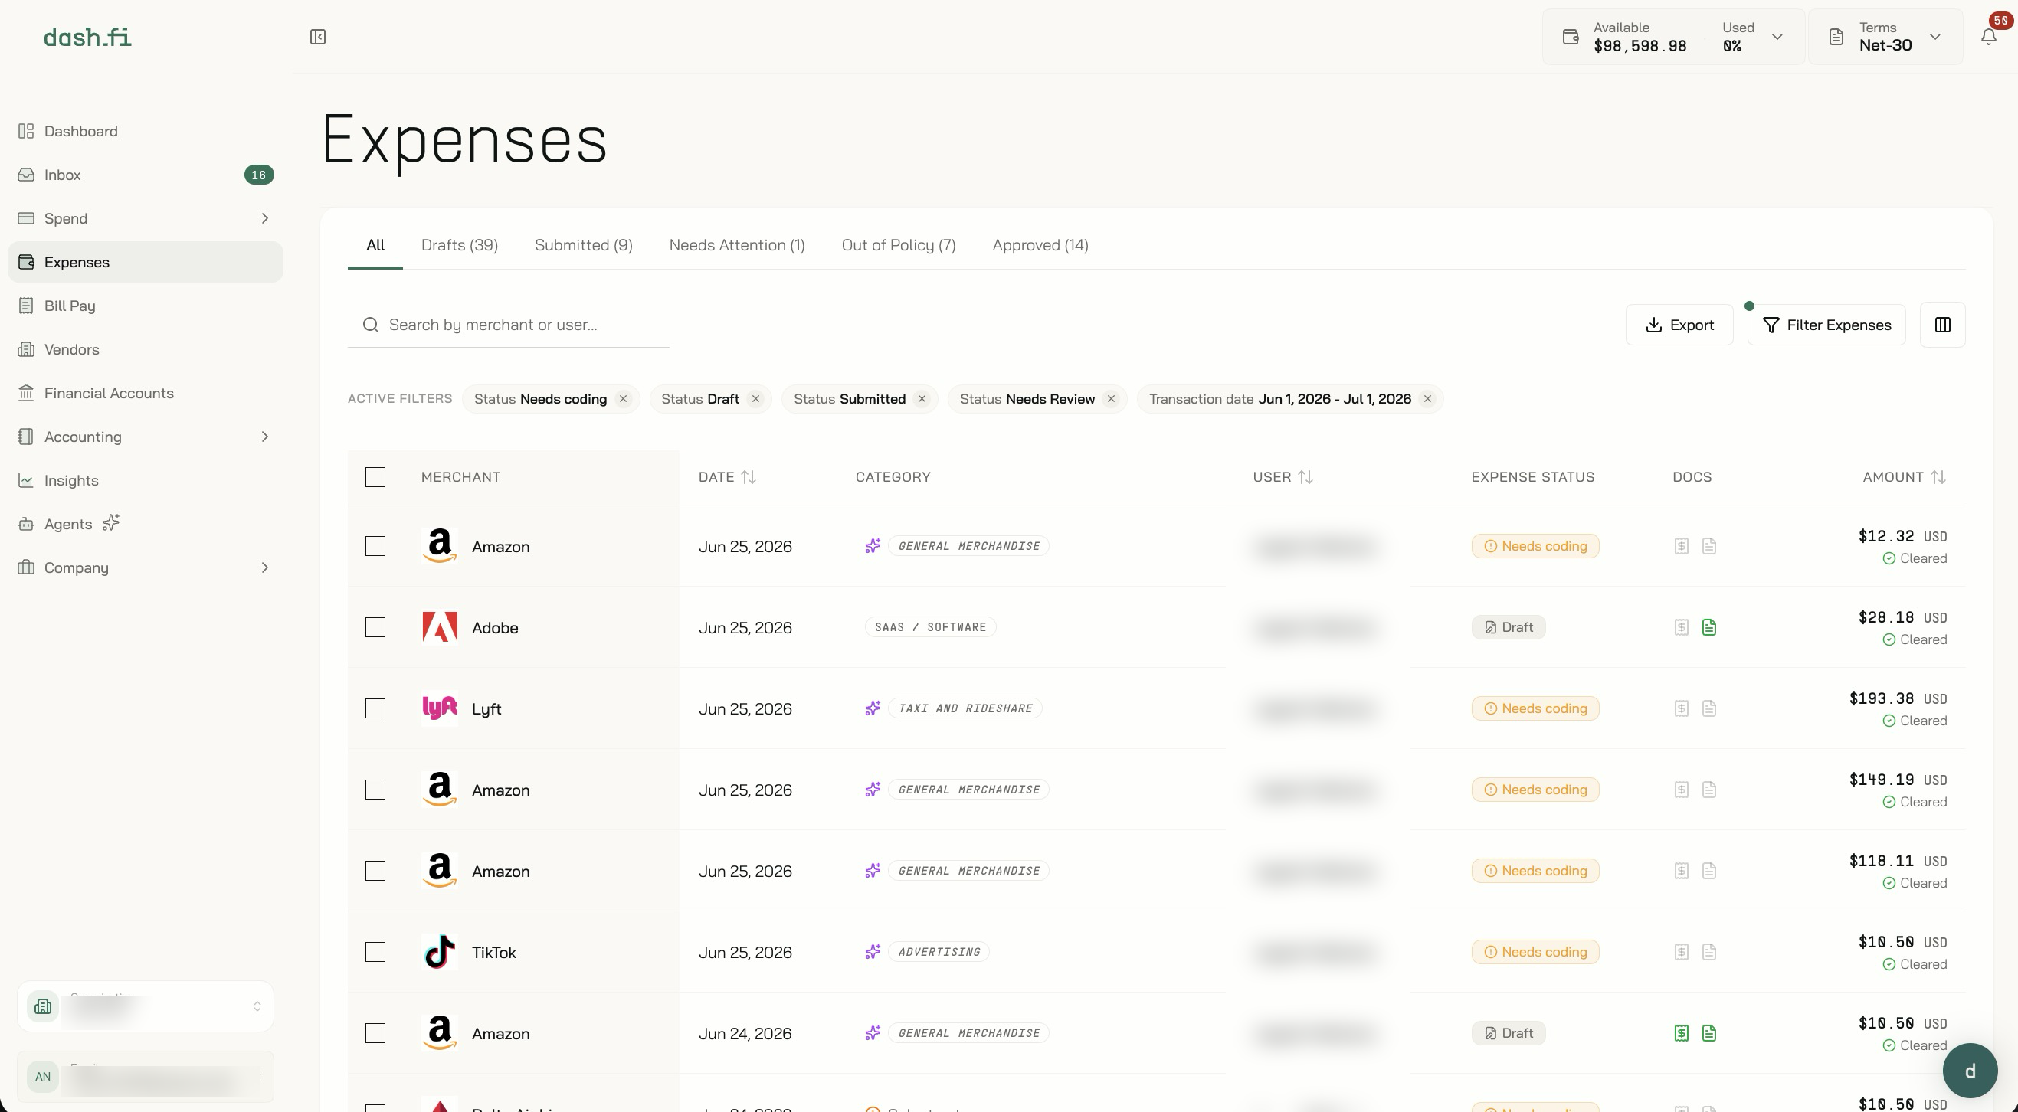This screenshot has width=2018, height=1112.
Task: Open the Filter Expenses panel
Action: point(1826,325)
